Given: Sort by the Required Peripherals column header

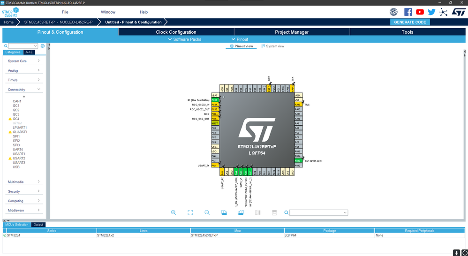Looking at the screenshot, I should (x=419, y=231).
